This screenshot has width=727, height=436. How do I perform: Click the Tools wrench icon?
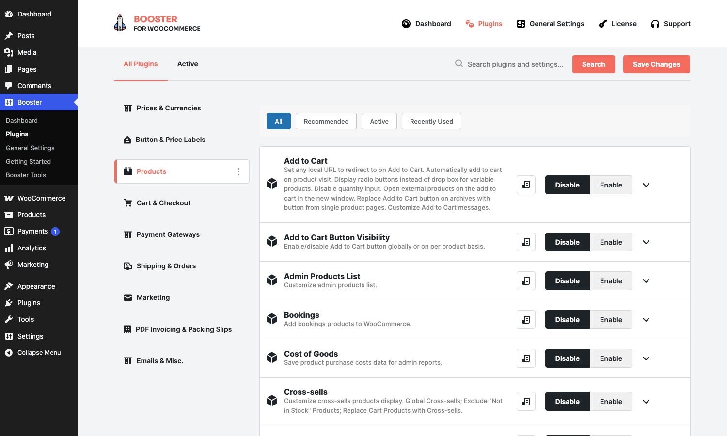9,319
